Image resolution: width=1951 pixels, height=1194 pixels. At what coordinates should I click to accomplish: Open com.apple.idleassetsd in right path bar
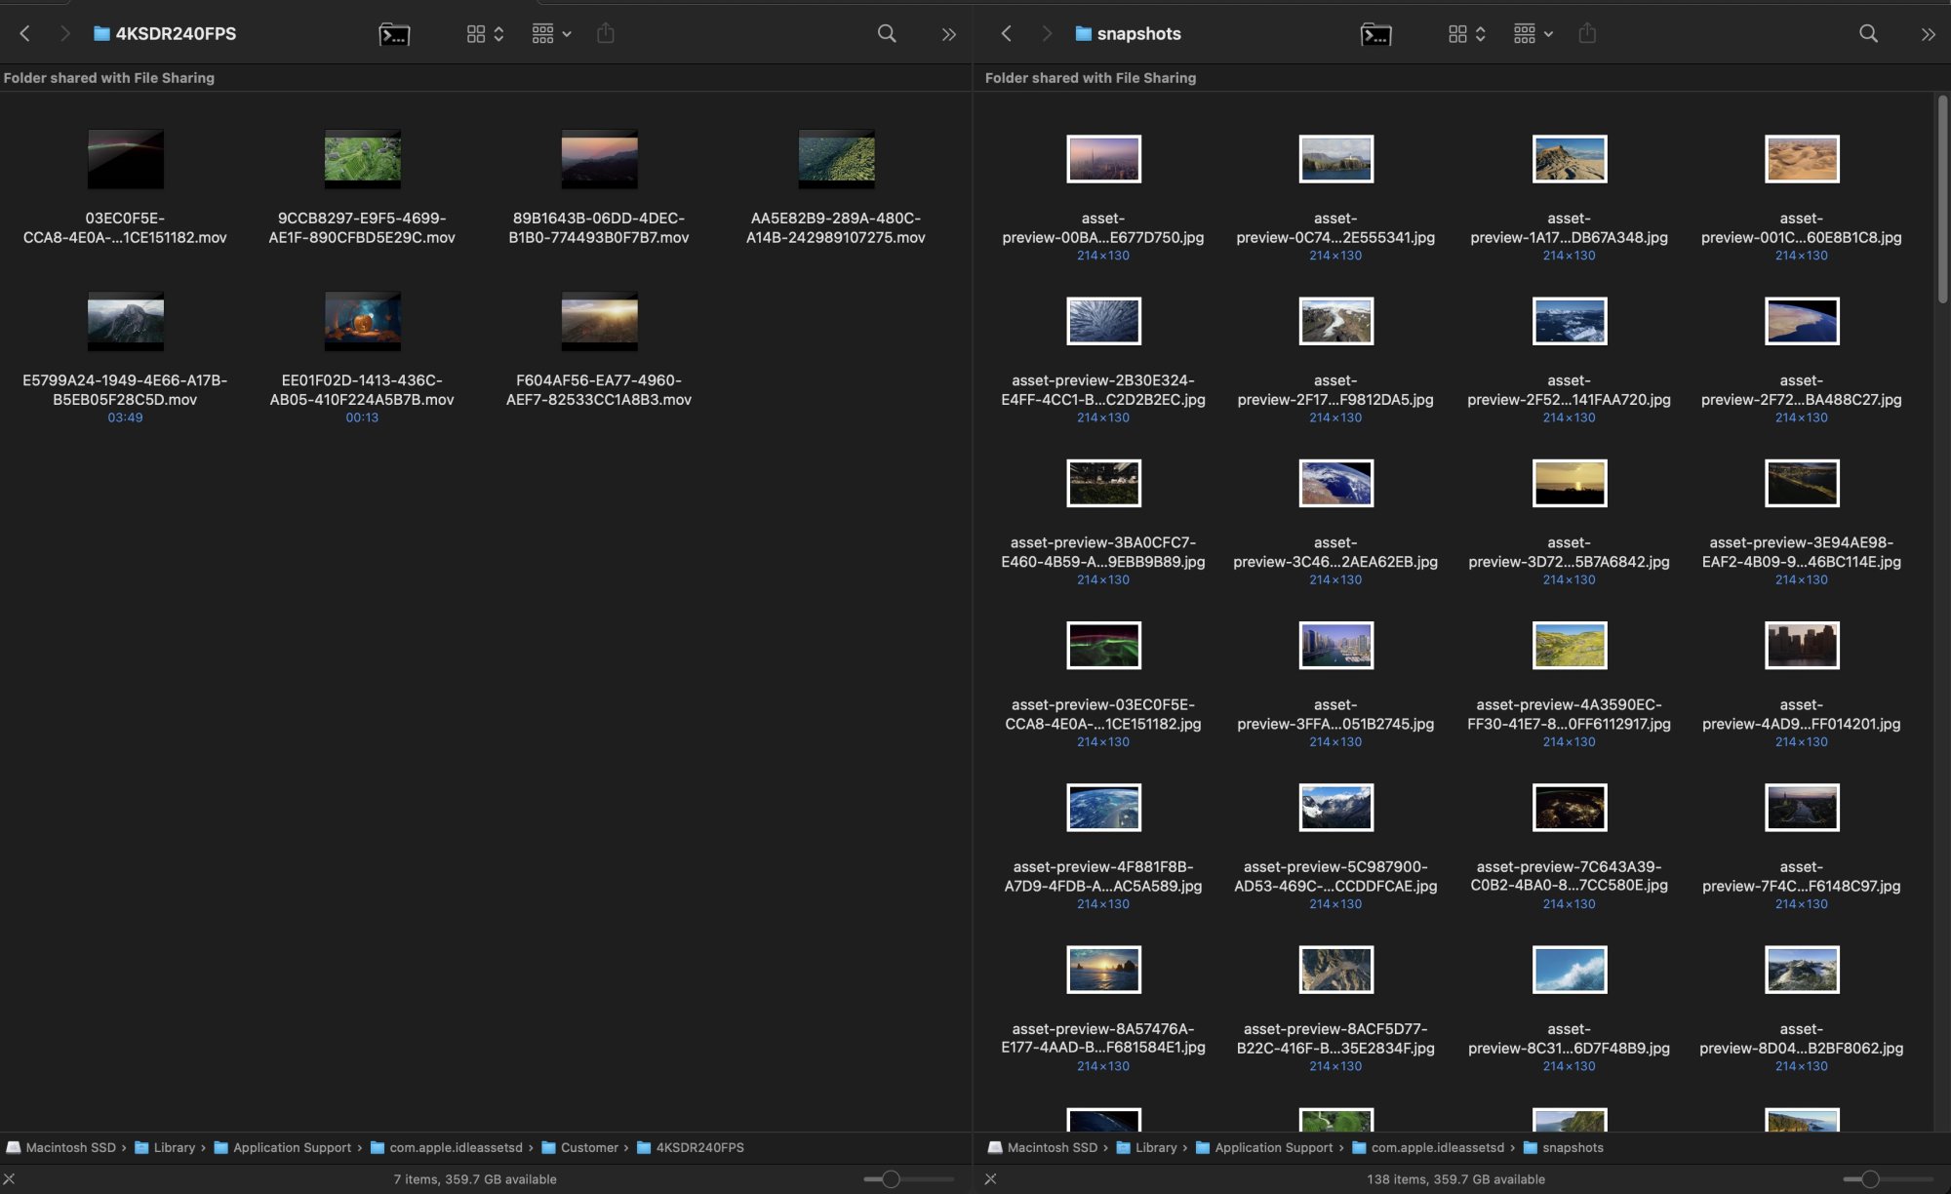coord(1437,1147)
